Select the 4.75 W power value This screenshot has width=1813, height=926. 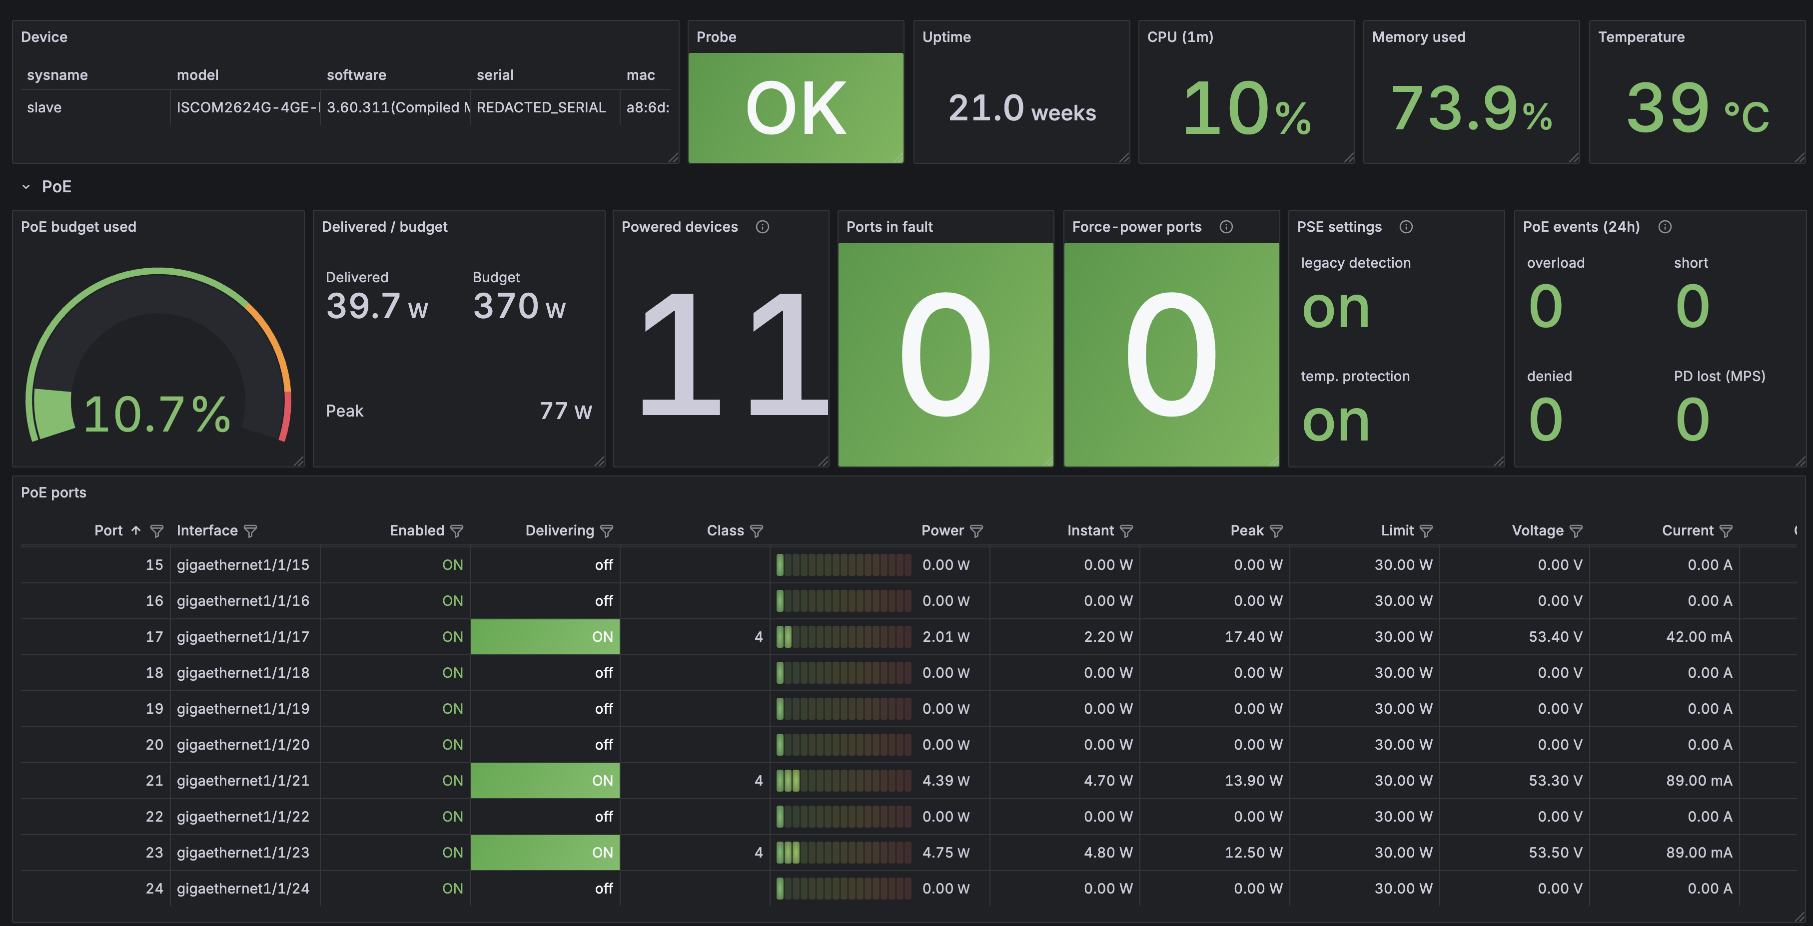coord(946,852)
